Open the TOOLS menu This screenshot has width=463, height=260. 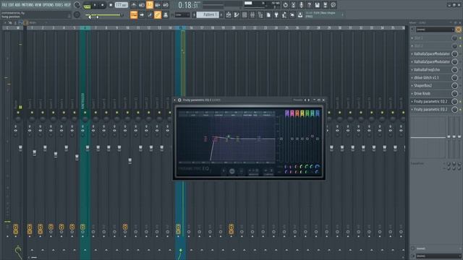tap(59, 5)
